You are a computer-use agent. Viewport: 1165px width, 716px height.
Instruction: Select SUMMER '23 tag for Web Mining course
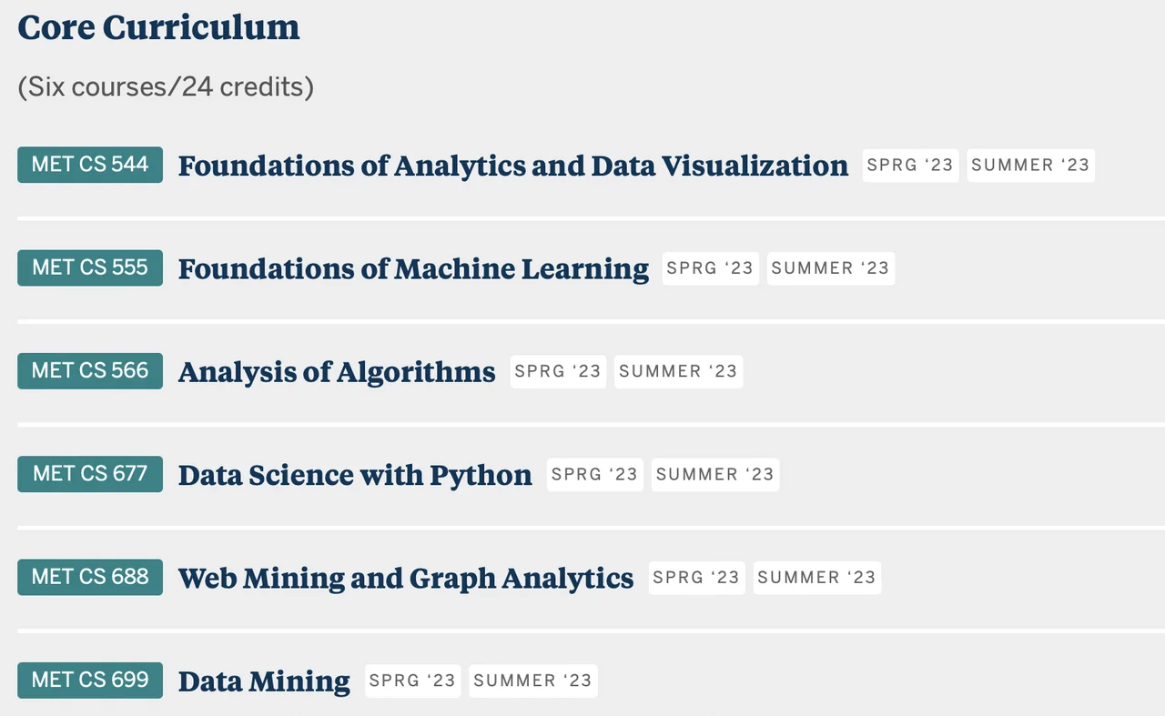pos(816,578)
